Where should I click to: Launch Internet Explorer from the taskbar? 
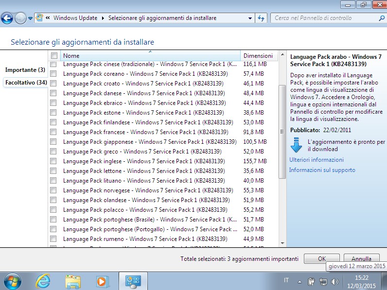43,281
